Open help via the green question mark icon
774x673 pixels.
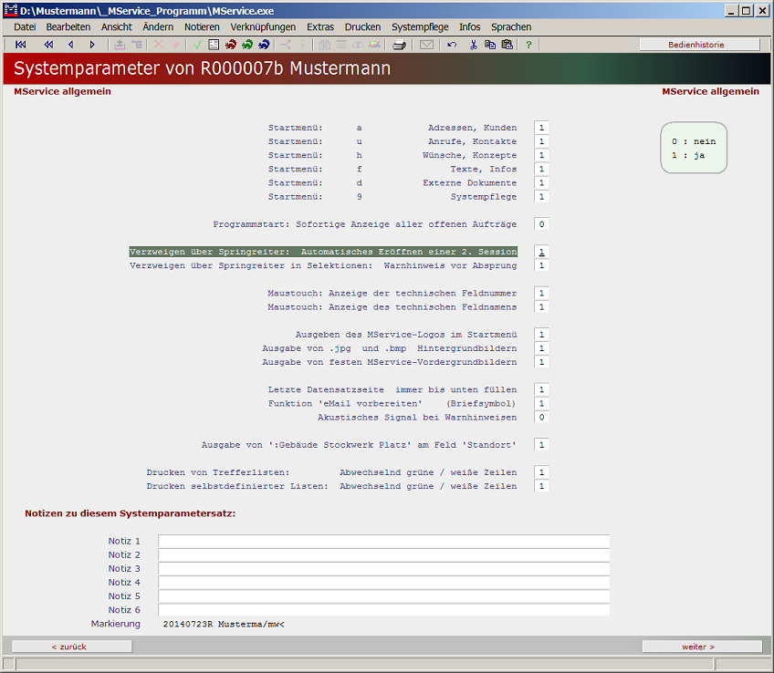[529, 44]
